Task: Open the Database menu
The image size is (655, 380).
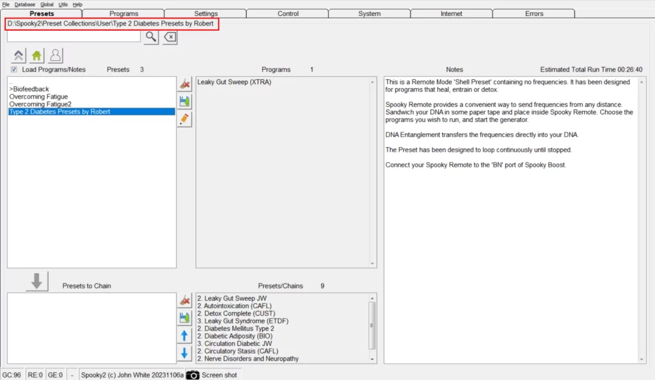Action: tap(25, 4)
